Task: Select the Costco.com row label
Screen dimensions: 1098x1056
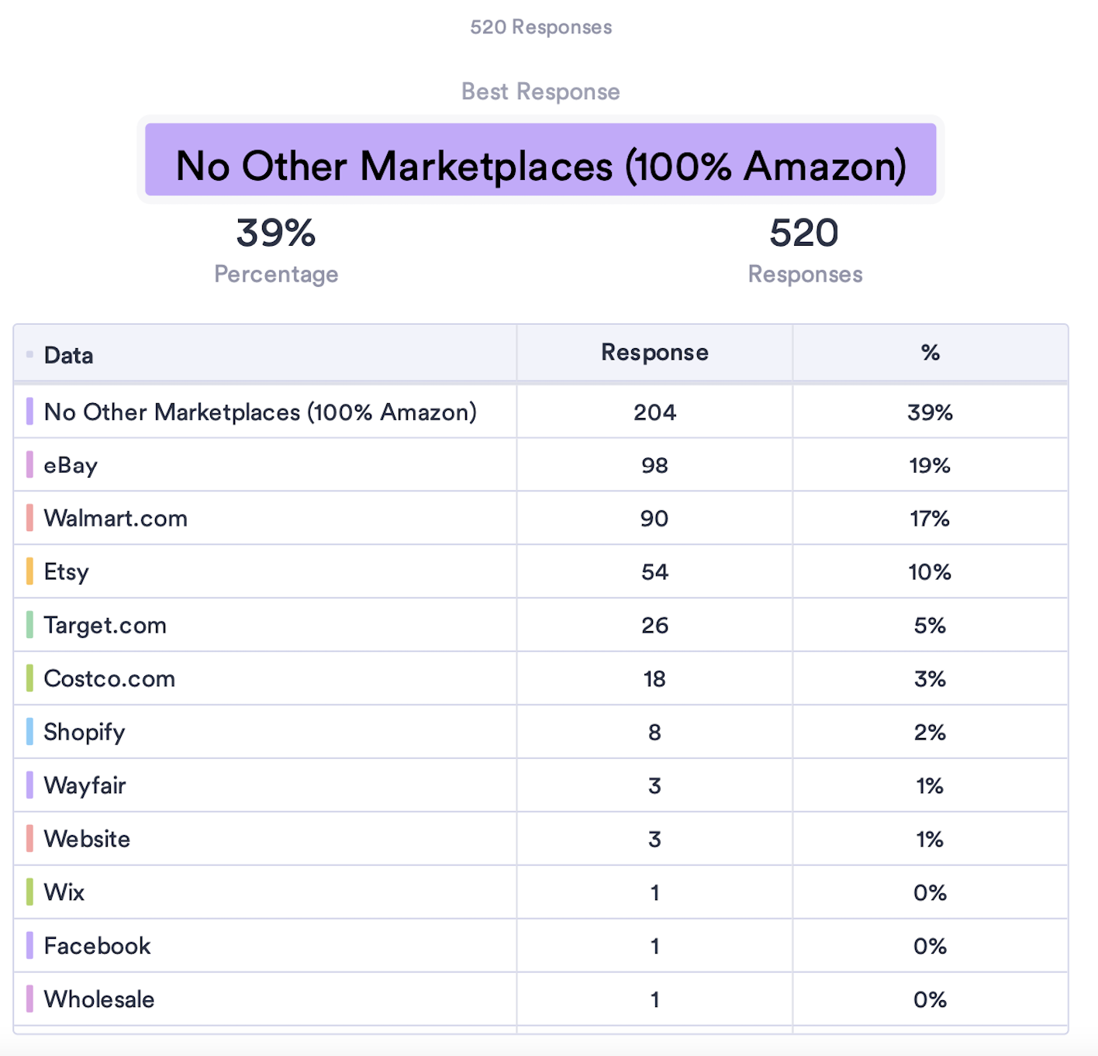Action: coord(109,678)
